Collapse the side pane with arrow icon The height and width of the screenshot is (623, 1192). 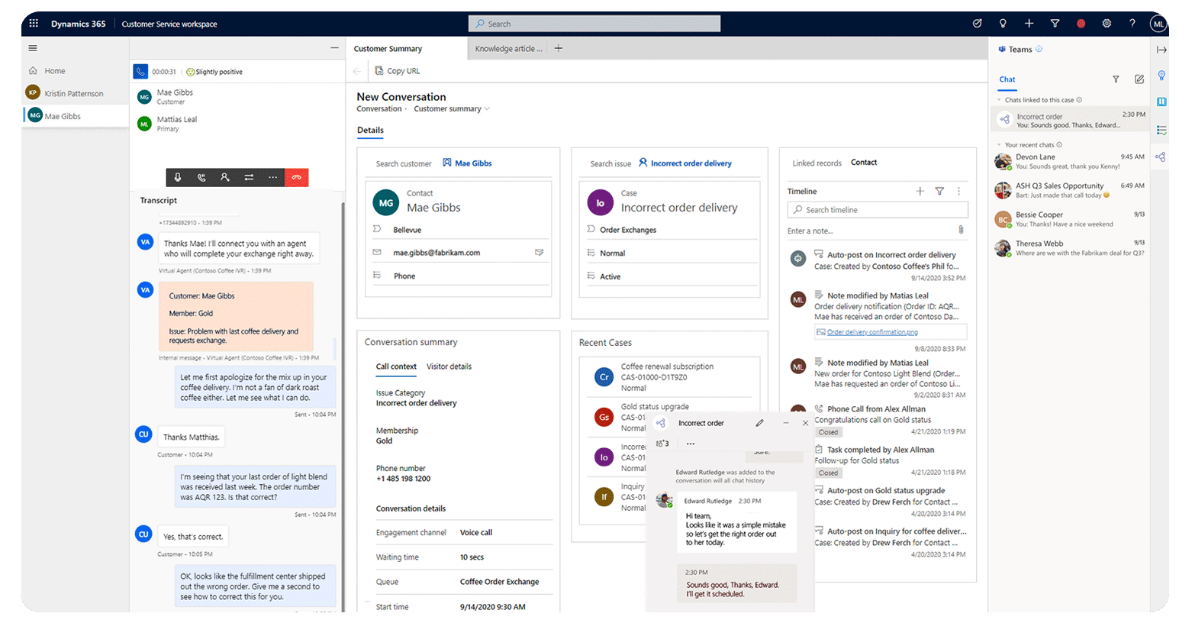coord(1161,50)
